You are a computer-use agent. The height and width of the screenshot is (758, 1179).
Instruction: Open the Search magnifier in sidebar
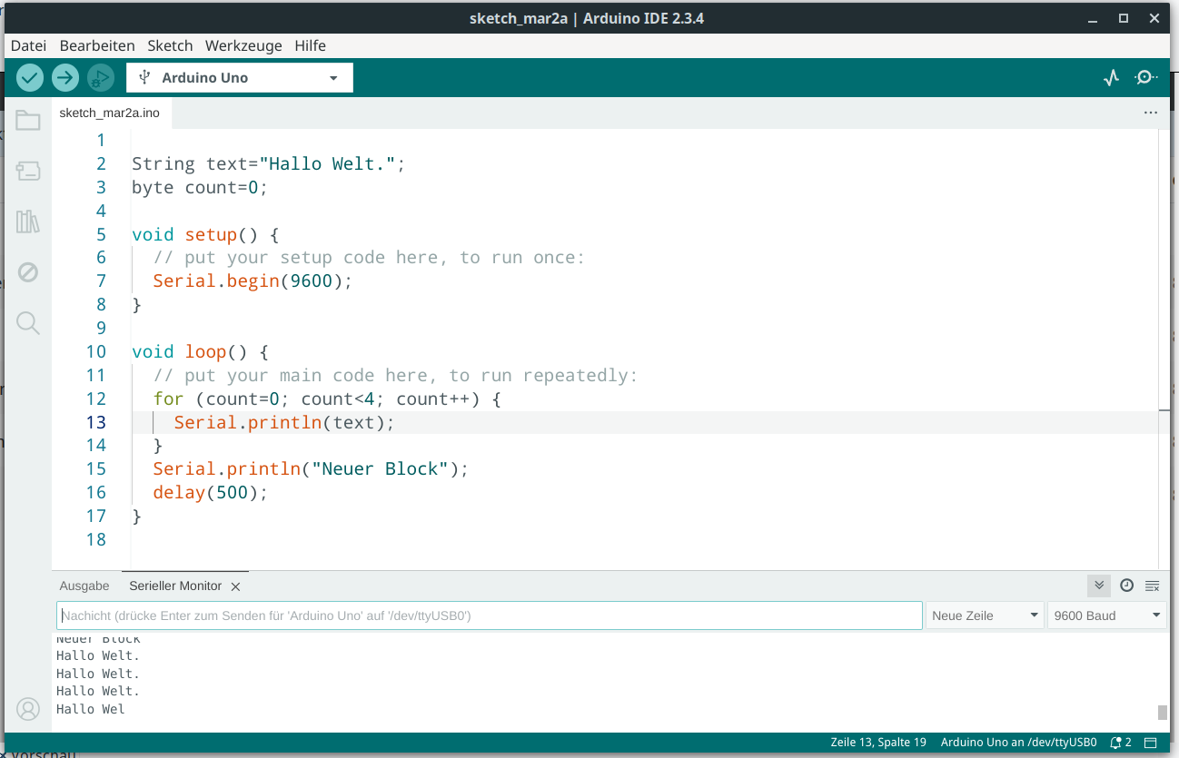[28, 322]
